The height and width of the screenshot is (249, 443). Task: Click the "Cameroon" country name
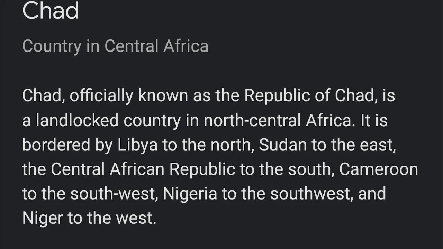(x=379, y=169)
